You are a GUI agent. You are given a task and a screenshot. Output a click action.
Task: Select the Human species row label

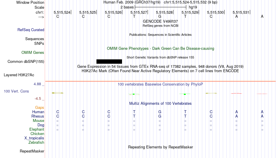38,112
